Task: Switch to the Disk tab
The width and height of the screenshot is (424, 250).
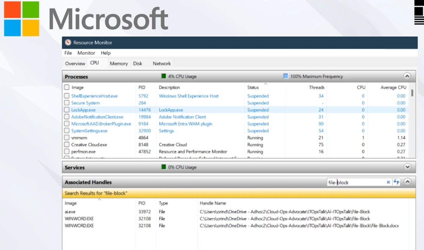Action: tap(138, 63)
